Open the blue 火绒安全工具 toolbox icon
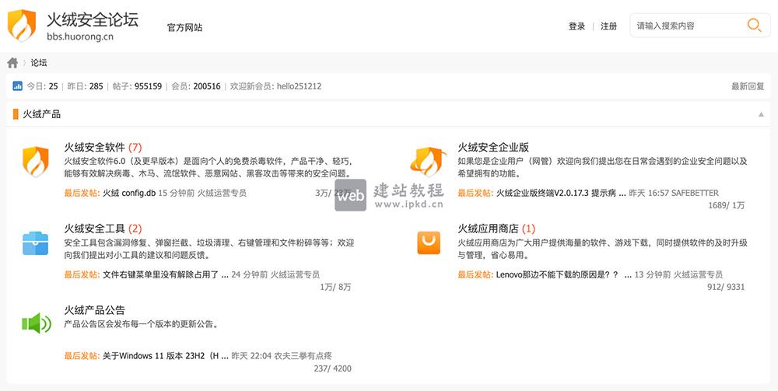Screen dimensions: 778x391 36,243
